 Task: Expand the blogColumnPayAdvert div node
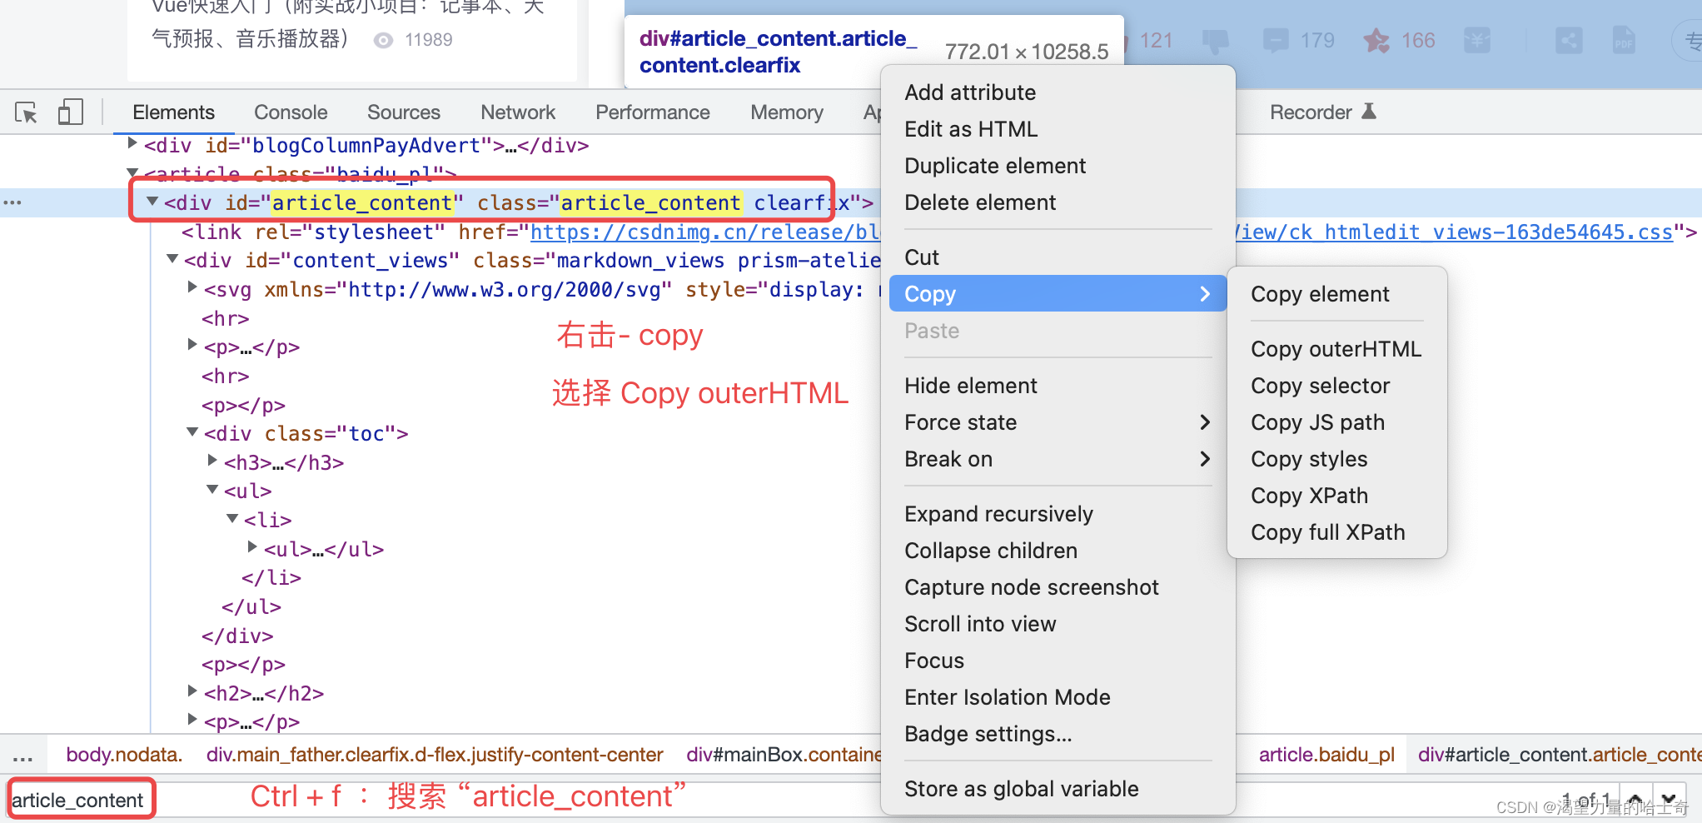click(132, 144)
